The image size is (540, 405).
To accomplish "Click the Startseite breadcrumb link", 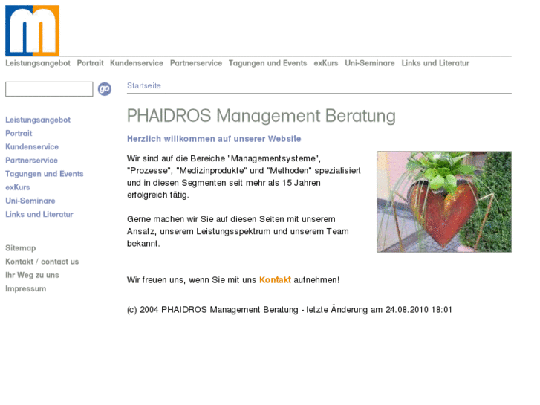I will (144, 85).
